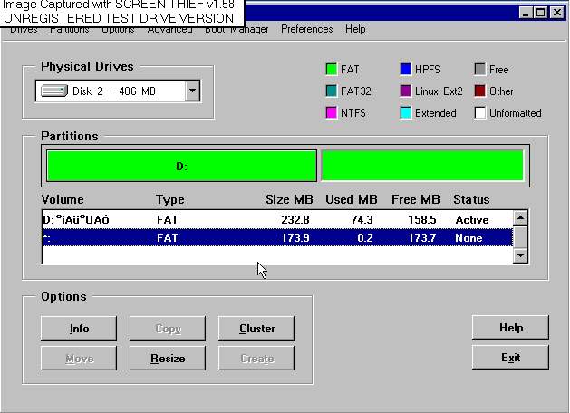Open the Physical Drives dropdown arrow
Screen dimensions: 570x413
pos(191,91)
